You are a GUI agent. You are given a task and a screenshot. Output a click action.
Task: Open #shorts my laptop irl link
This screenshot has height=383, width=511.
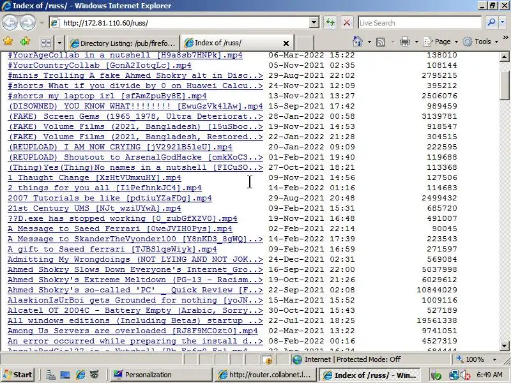tap(107, 96)
